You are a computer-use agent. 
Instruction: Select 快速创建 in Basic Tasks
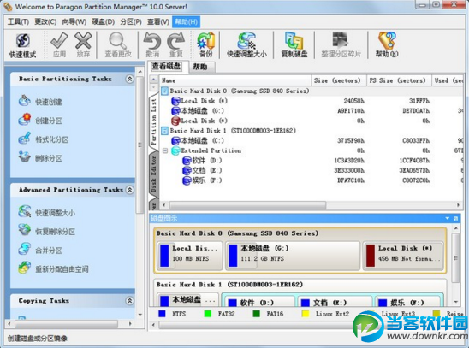click(40, 101)
